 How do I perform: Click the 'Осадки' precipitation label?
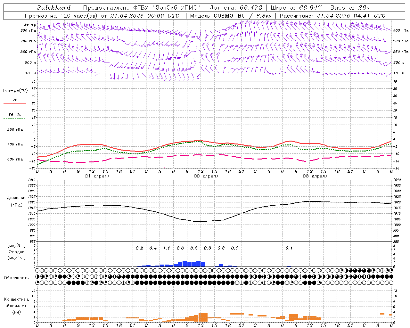pyautogui.click(x=17, y=252)
